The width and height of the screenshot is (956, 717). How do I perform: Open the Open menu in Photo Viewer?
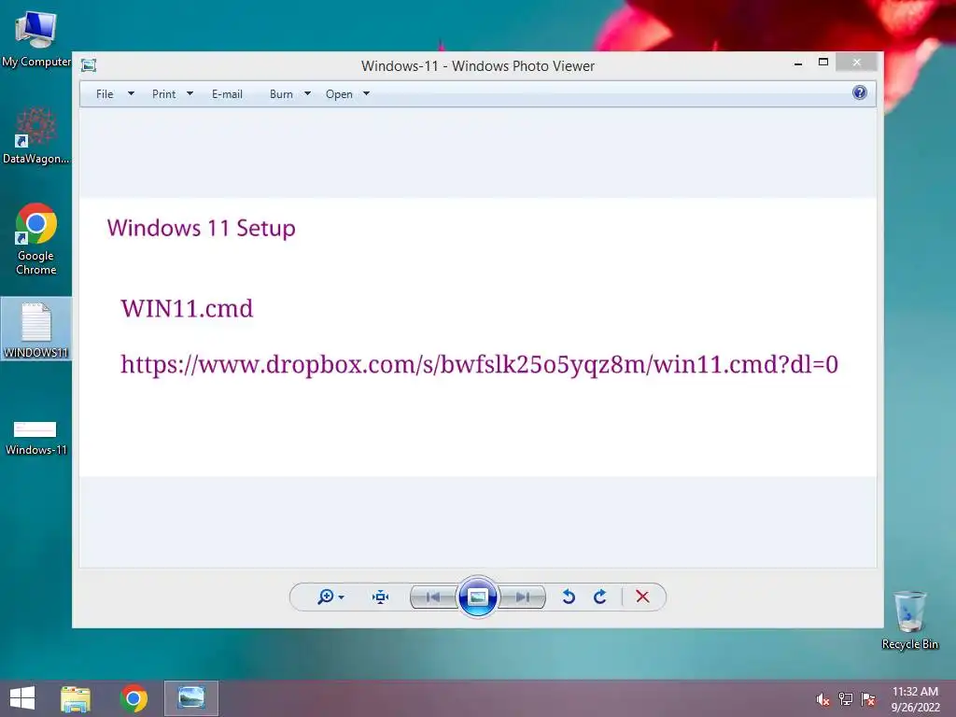click(339, 94)
